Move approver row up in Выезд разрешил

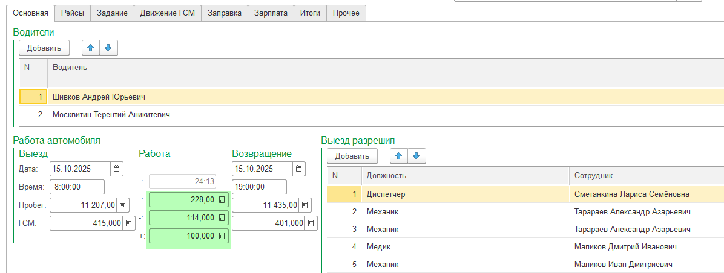click(x=398, y=156)
